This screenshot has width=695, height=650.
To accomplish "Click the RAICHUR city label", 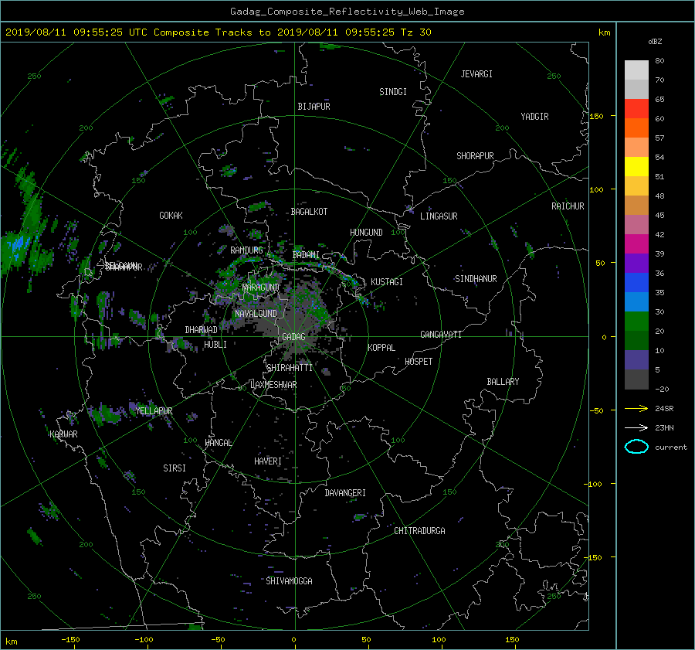I will [568, 206].
